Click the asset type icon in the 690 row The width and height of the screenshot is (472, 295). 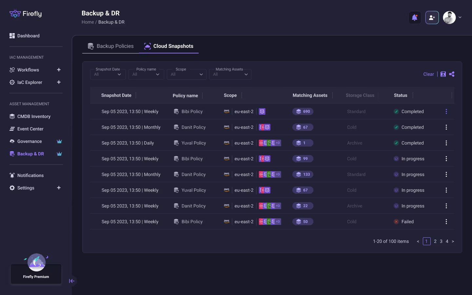click(262, 111)
